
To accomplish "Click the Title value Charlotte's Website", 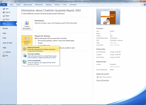I will (117, 40).
